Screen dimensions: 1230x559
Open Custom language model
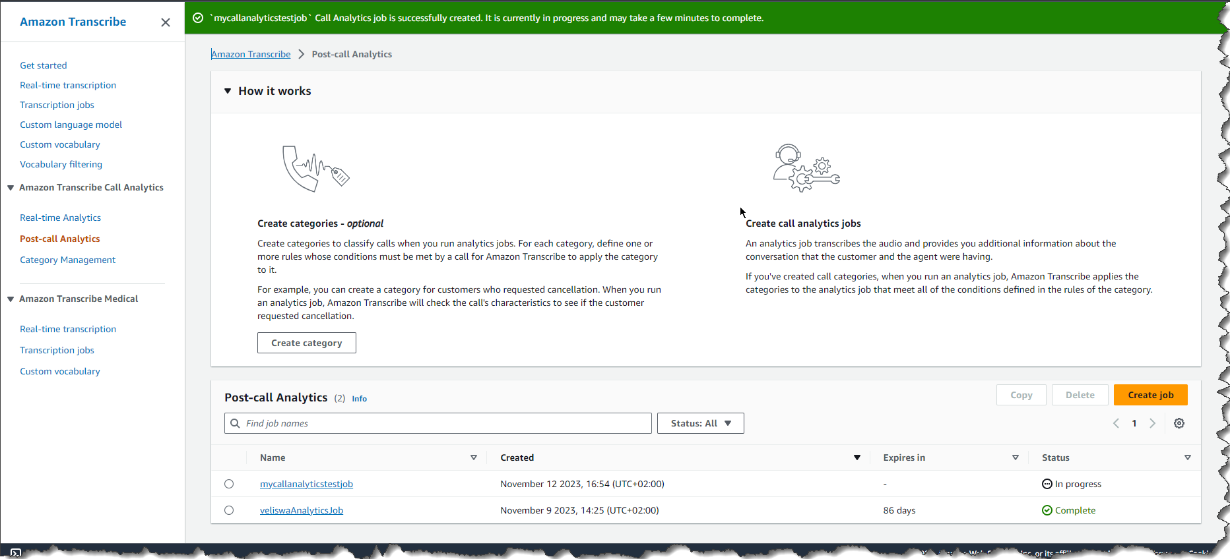tap(71, 125)
